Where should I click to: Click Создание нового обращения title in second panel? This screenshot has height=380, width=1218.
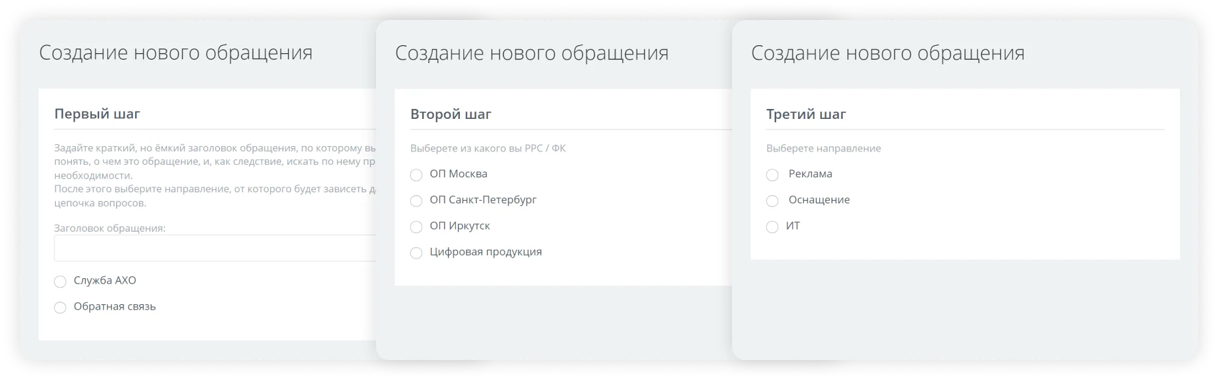click(x=532, y=52)
